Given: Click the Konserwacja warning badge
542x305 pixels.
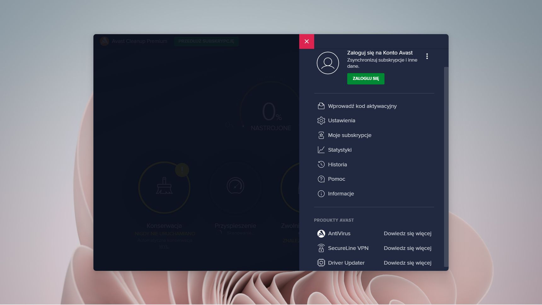Looking at the screenshot, I should tap(182, 170).
